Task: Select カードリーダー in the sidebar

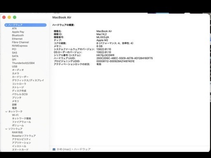Action: [x=20, y=77]
